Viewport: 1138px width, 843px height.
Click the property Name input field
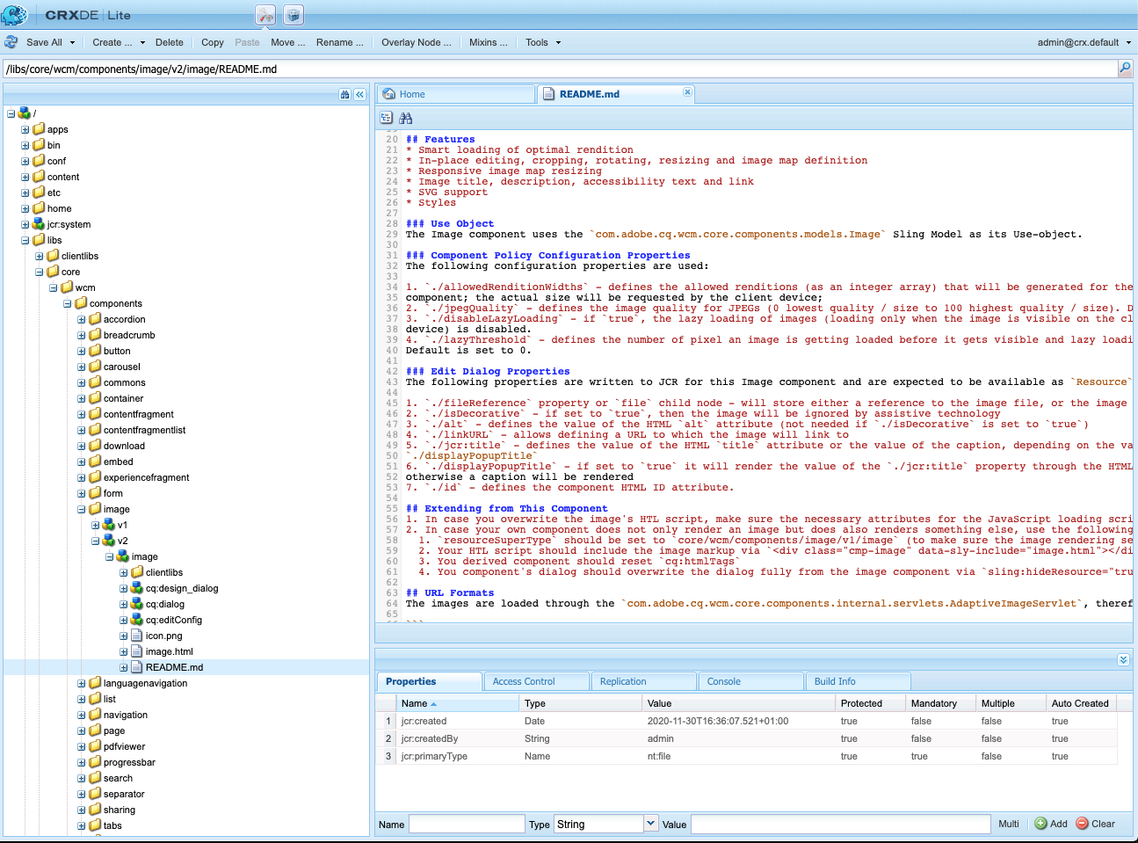(x=467, y=824)
